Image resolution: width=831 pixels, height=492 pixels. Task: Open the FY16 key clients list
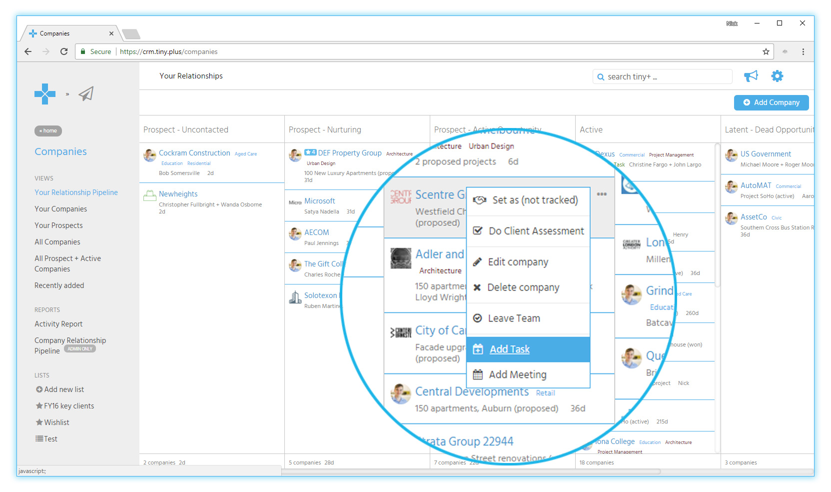[x=65, y=406]
